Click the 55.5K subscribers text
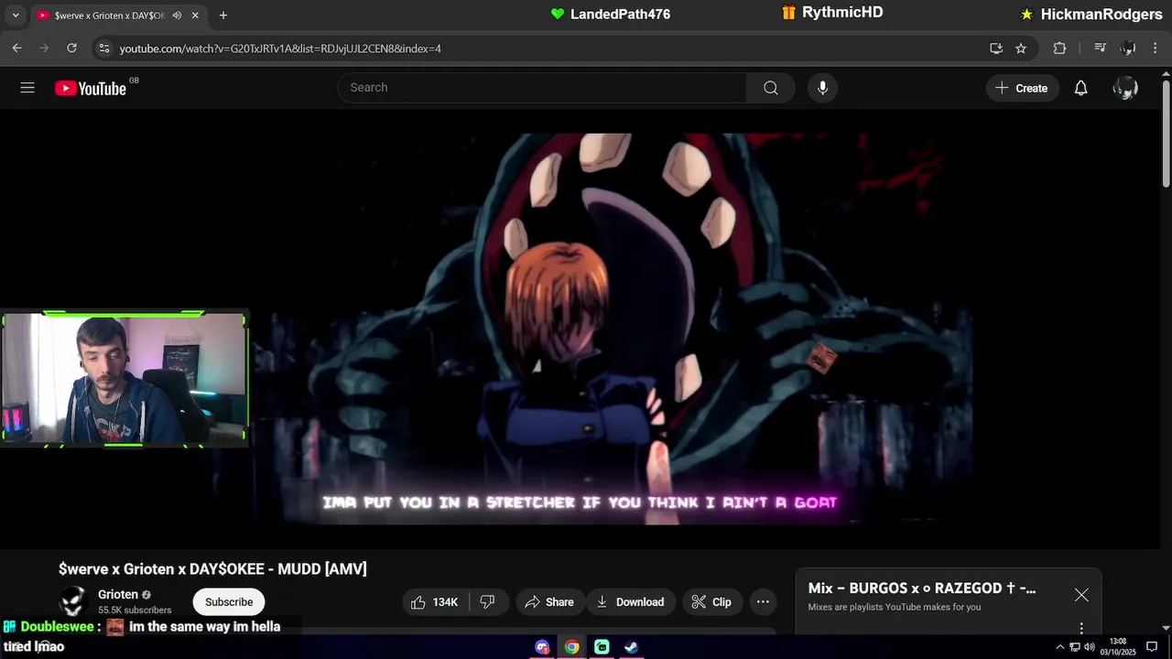Screen dimensions: 1172x659 click(x=135, y=610)
